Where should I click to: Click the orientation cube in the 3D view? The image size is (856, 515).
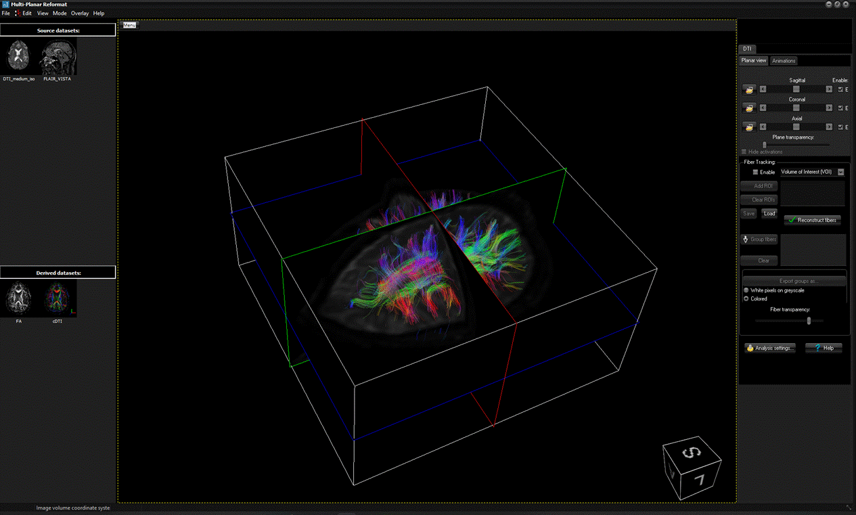(691, 467)
